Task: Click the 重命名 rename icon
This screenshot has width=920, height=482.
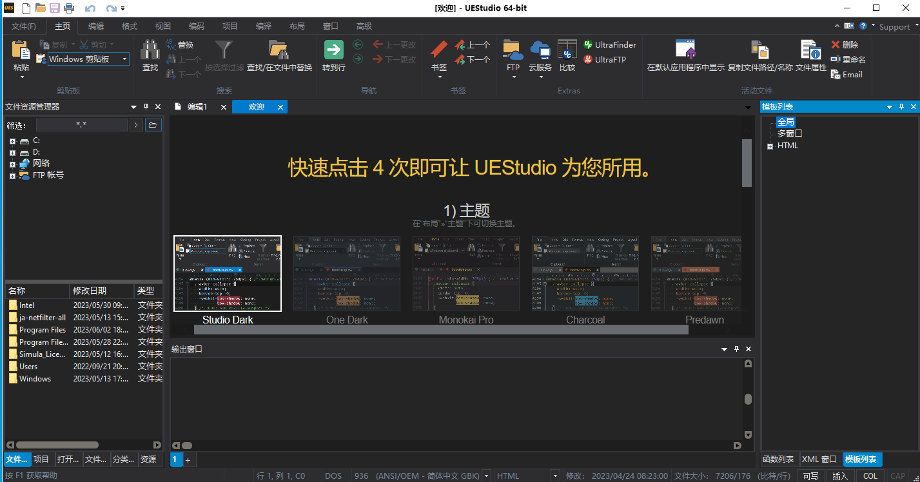Action: [x=836, y=59]
